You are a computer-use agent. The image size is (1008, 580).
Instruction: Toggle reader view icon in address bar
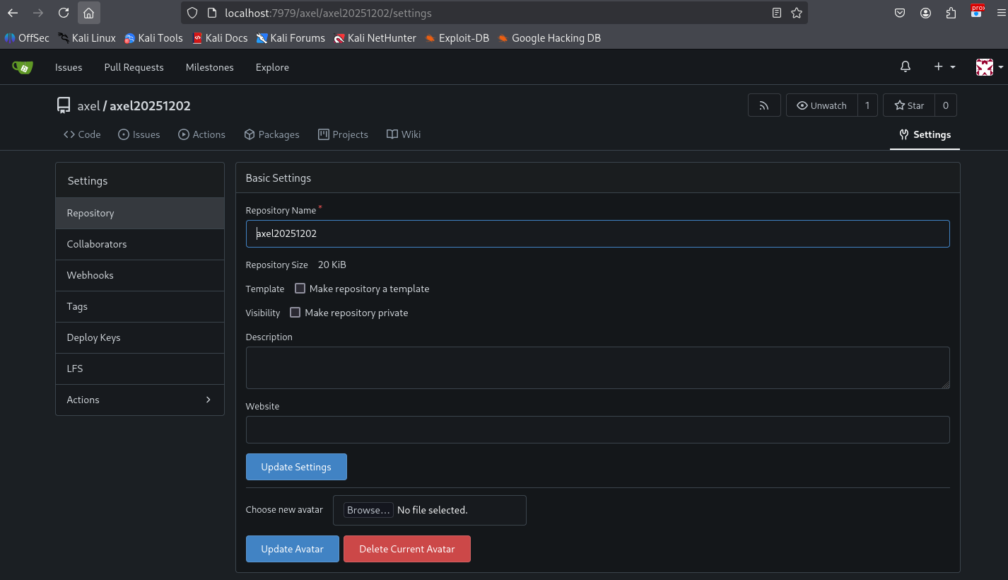coord(777,13)
